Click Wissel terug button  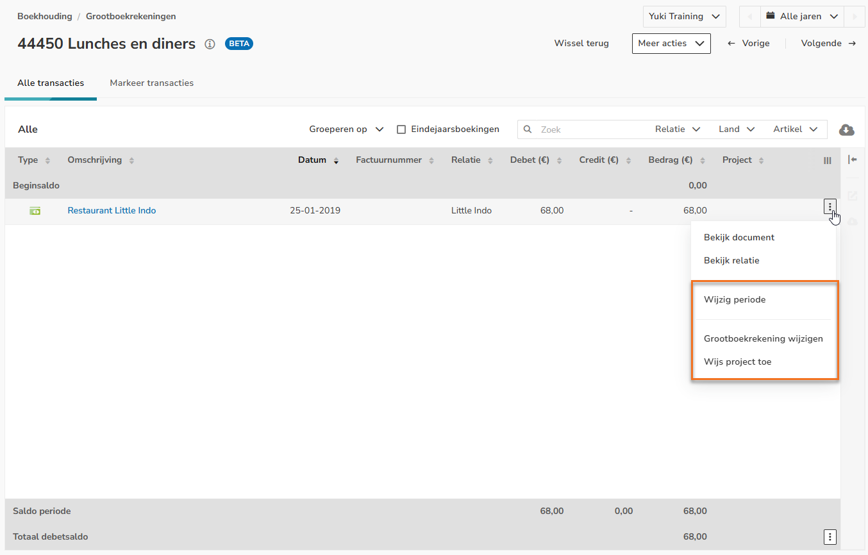coord(581,44)
